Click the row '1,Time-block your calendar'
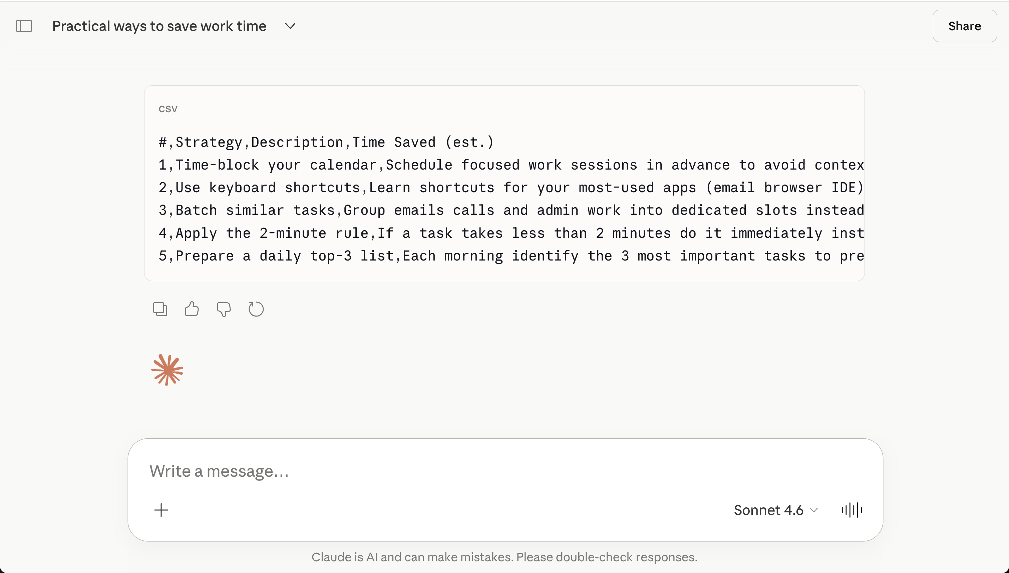The height and width of the screenshot is (573, 1009). [x=511, y=165]
